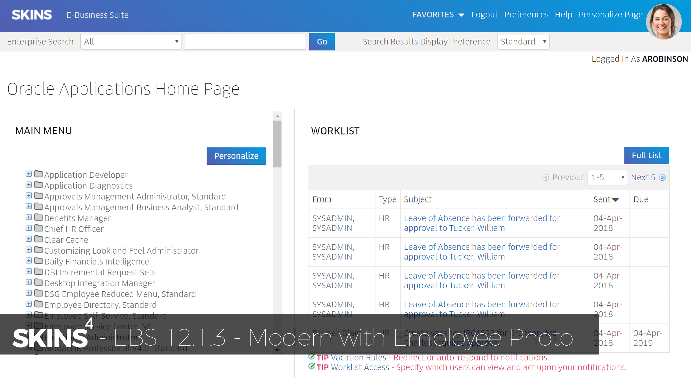Open second Leave of Absence notification
The width and height of the screenshot is (691, 378).
tap(482, 252)
